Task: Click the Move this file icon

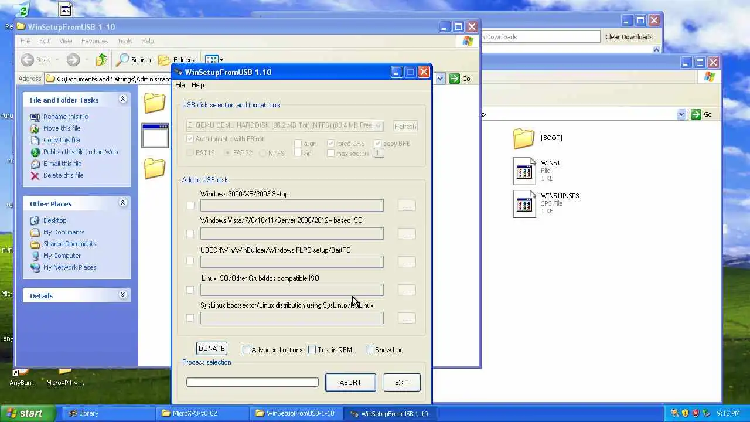Action: click(35, 128)
